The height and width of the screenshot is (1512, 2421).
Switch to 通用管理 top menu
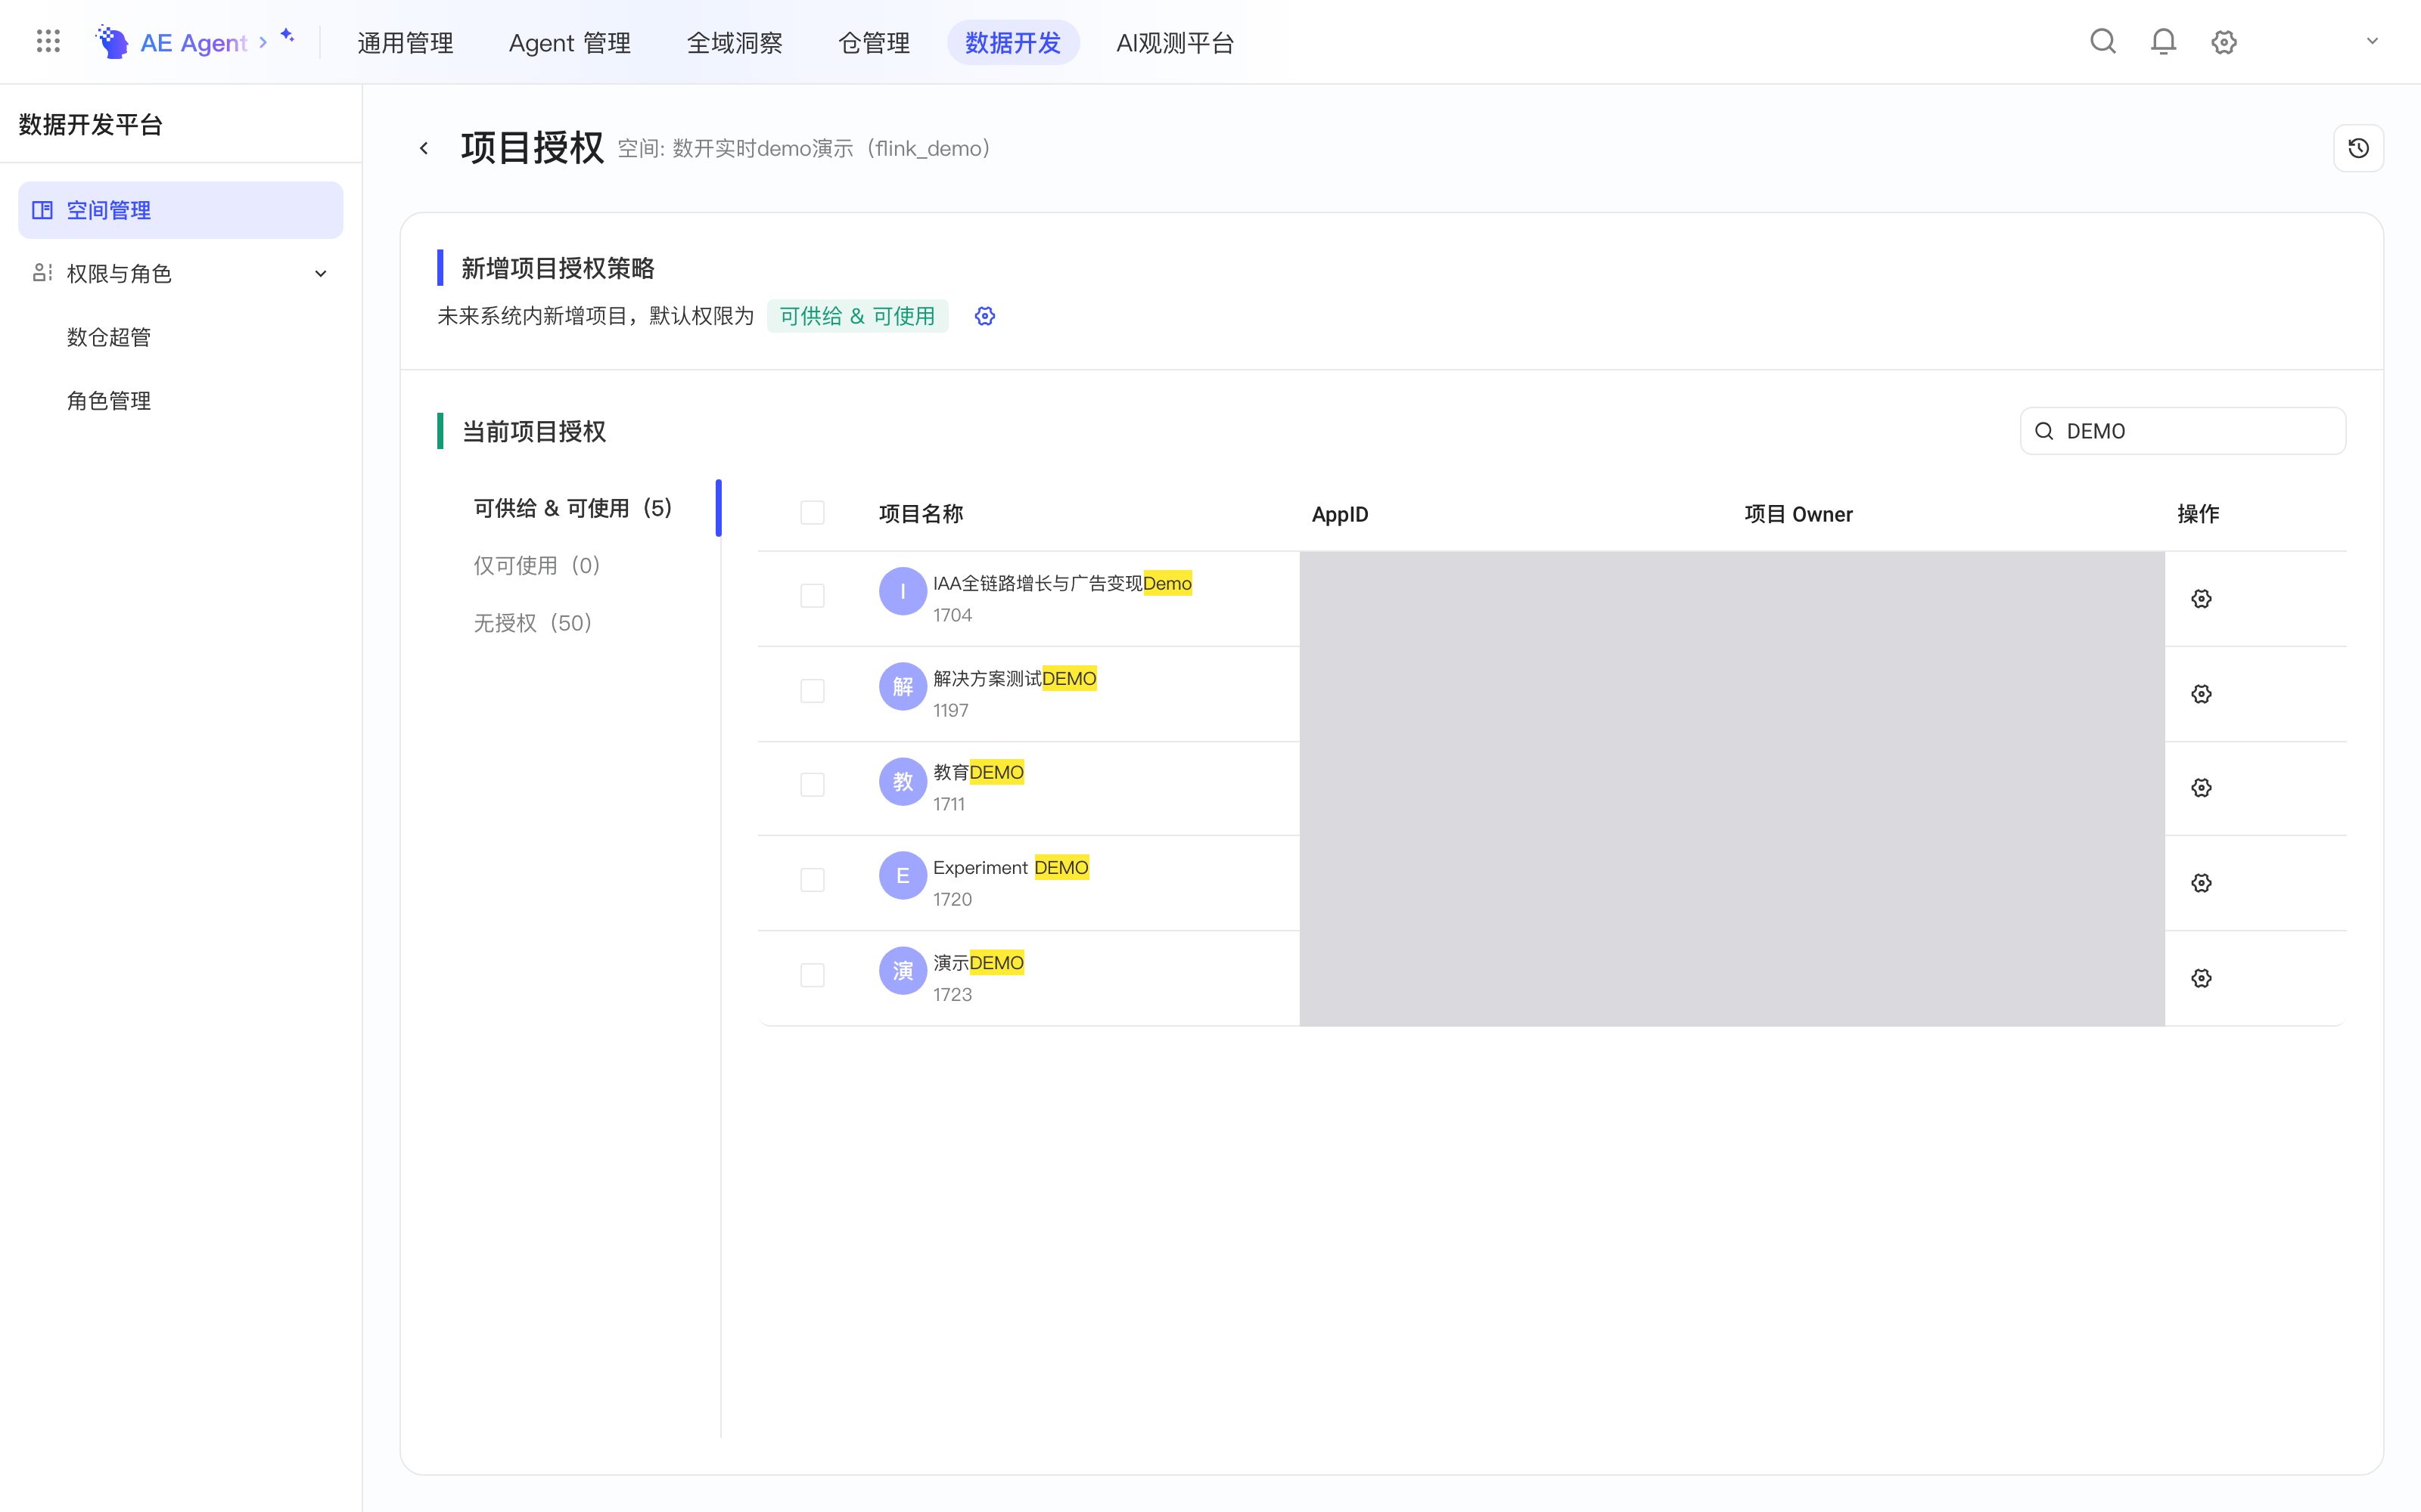coord(406,42)
